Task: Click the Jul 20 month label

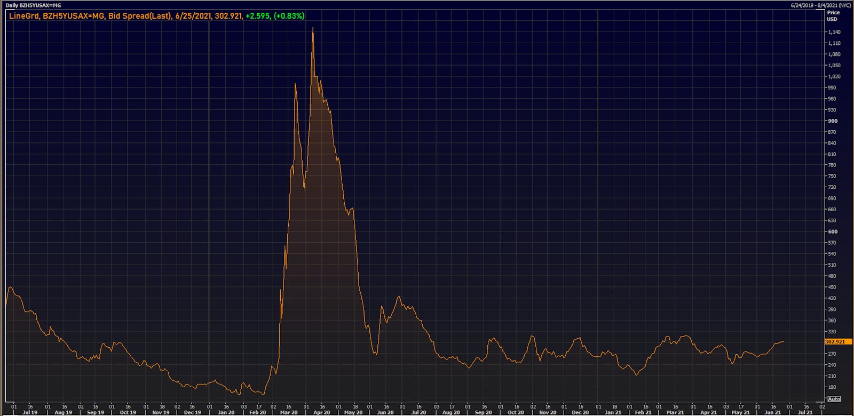Action: click(x=418, y=412)
